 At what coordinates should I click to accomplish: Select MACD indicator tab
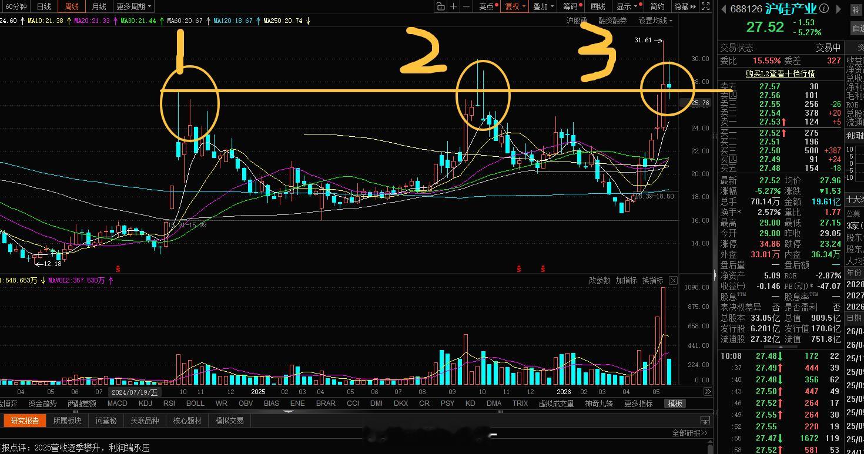coord(118,403)
